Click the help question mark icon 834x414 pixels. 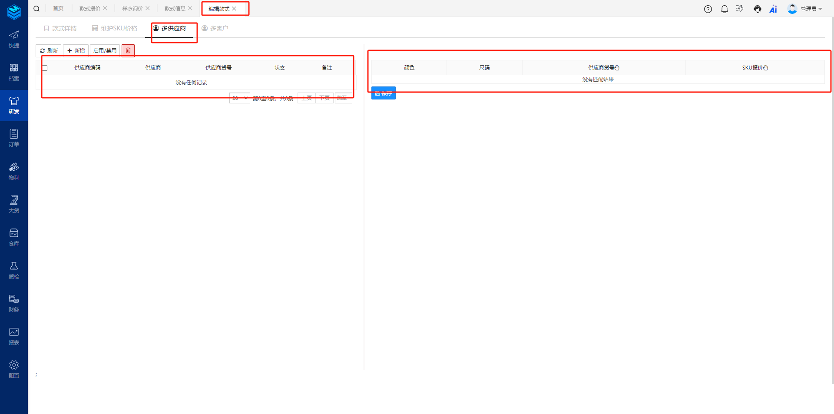tap(708, 9)
